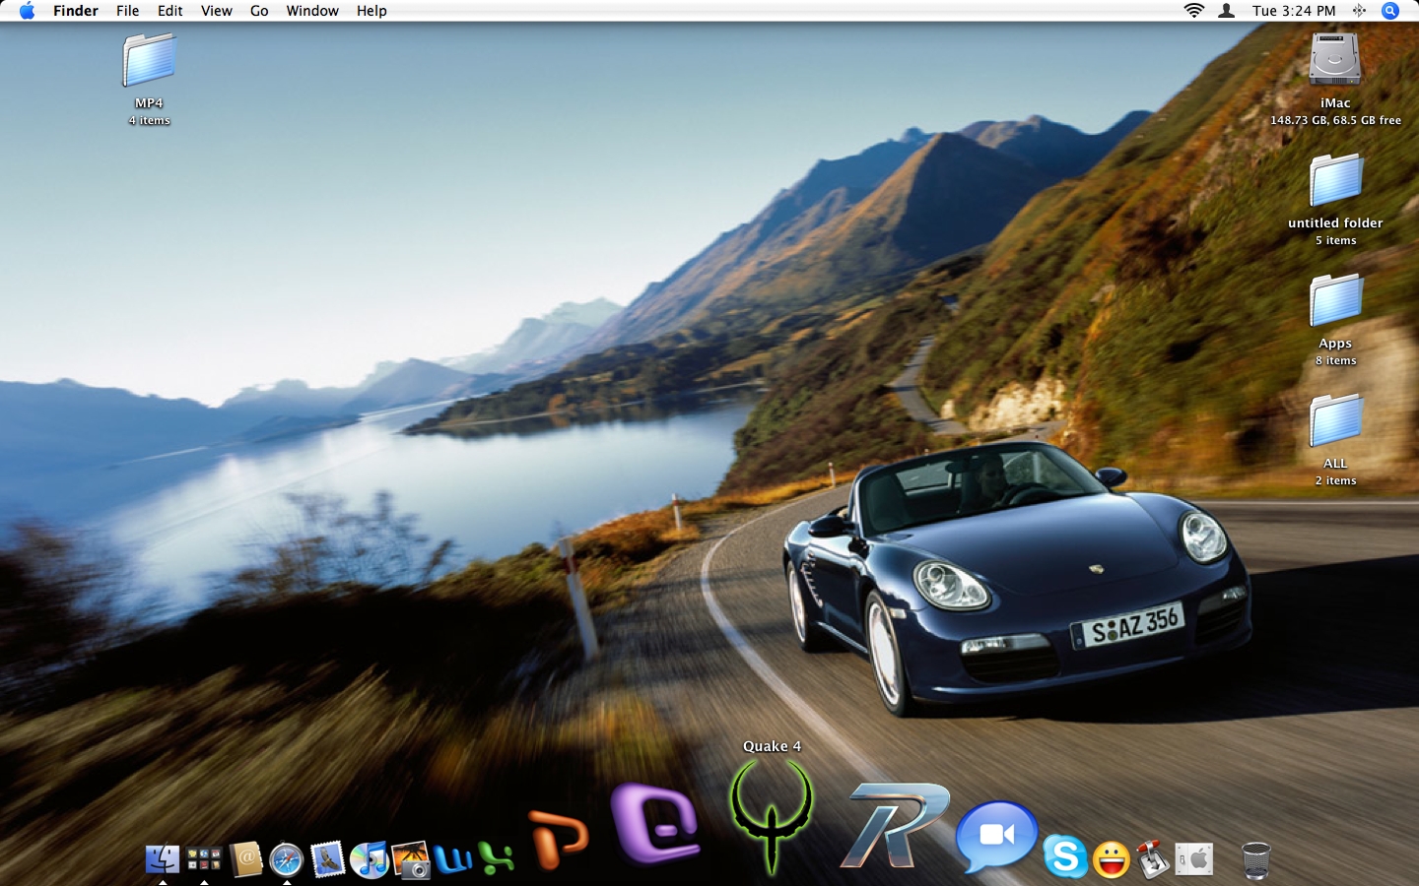Launch Quake 4 from the dock
The image size is (1419, 886).
click(x=772, y=816)
